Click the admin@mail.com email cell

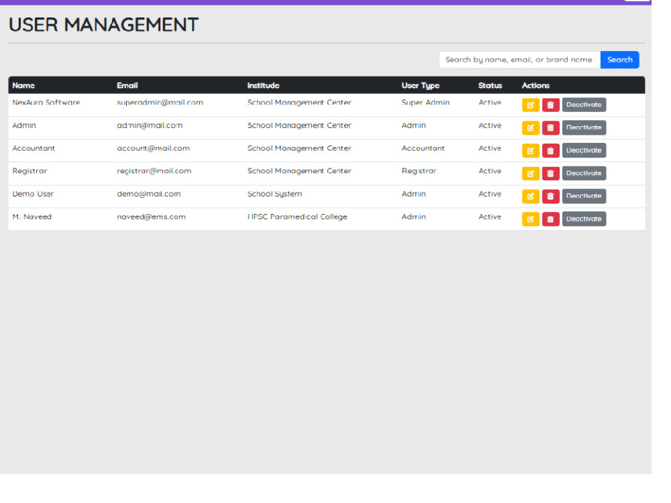[x=150, y=125]
